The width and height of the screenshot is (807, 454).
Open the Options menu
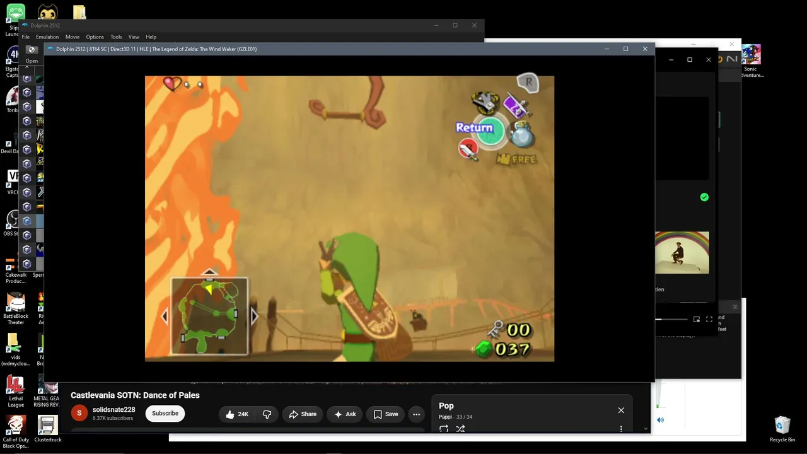click(x=95, y=37)
